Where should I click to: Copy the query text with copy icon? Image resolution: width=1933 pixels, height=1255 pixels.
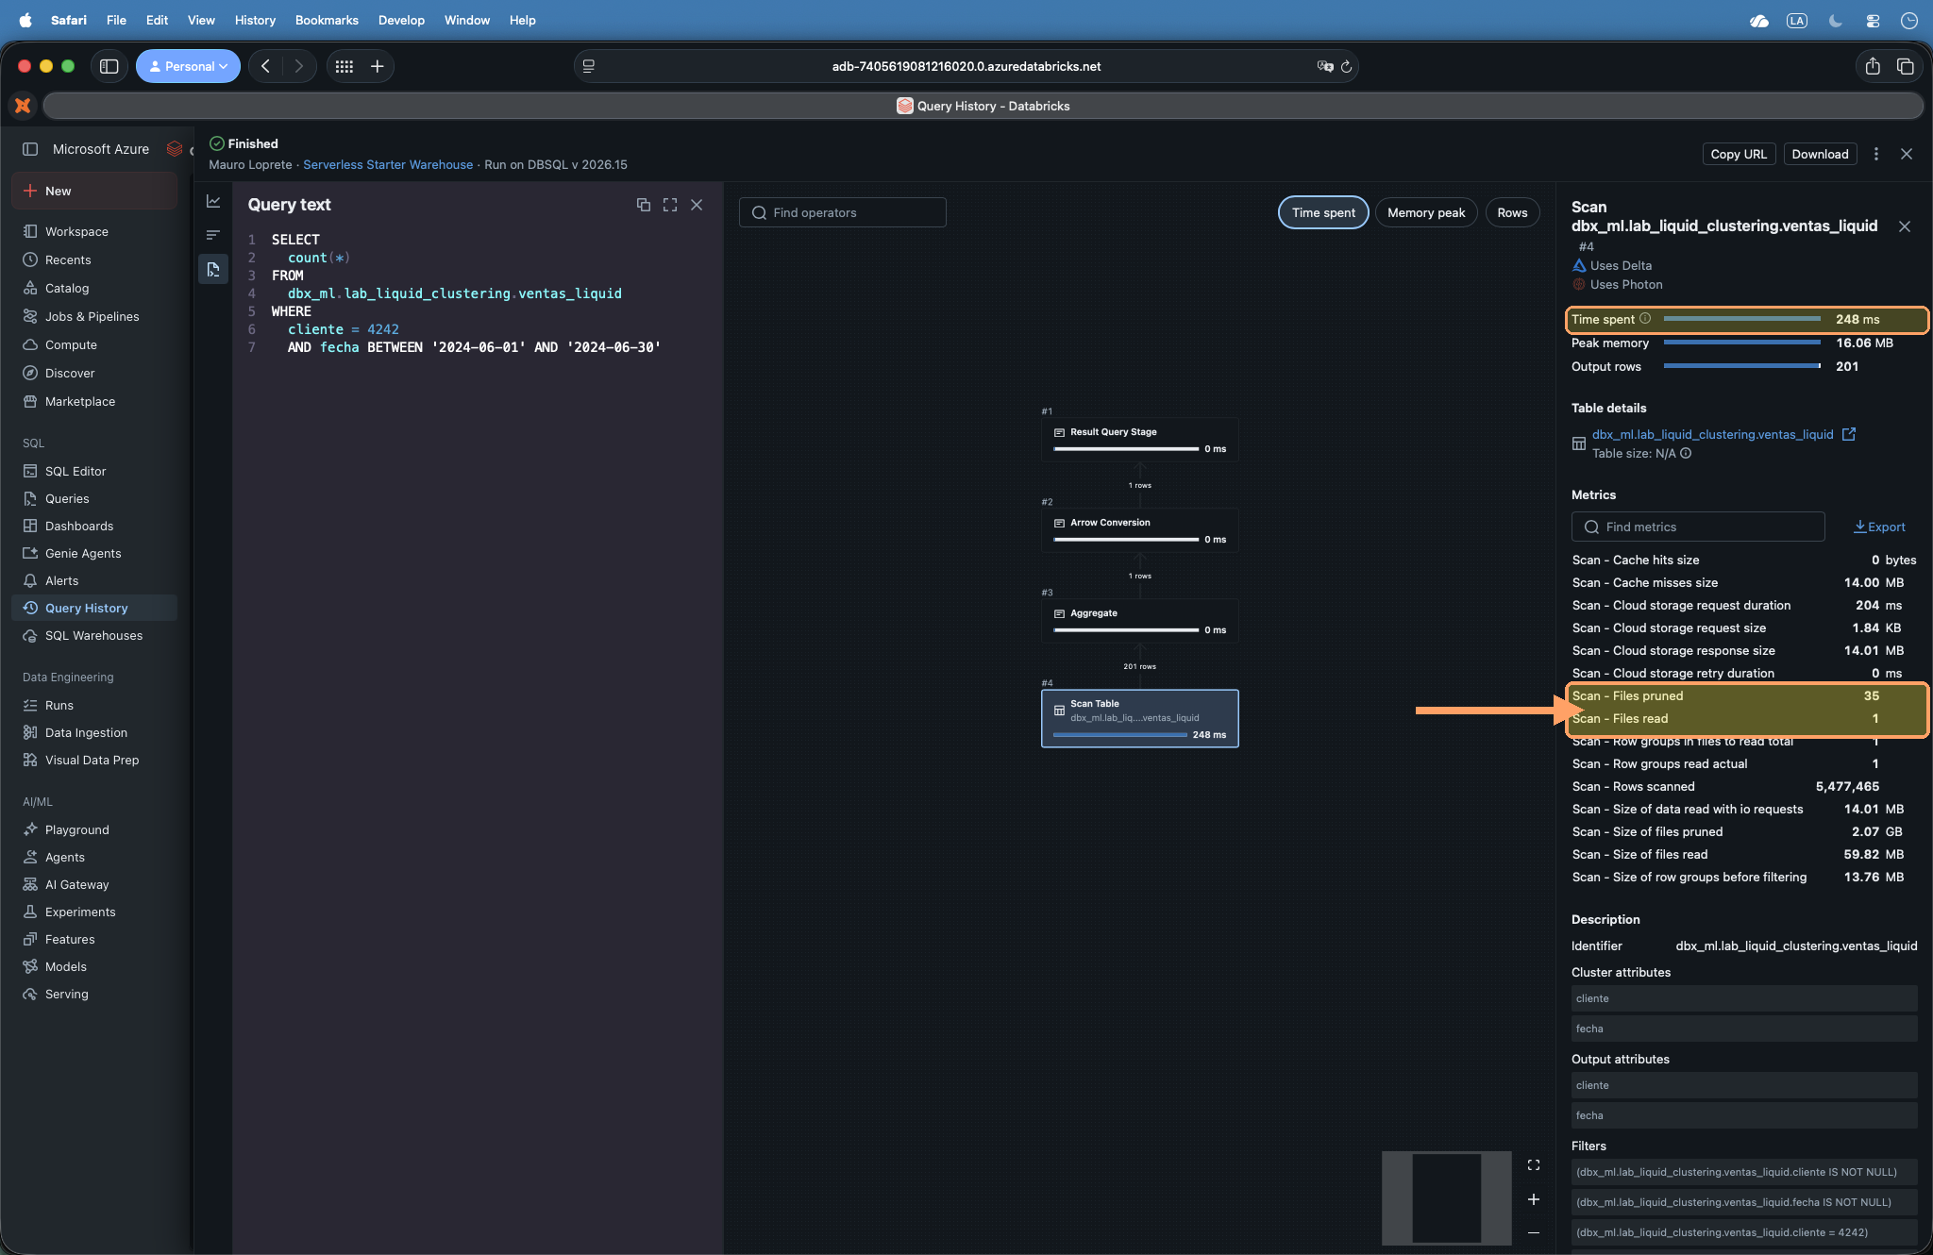(644, 205)
